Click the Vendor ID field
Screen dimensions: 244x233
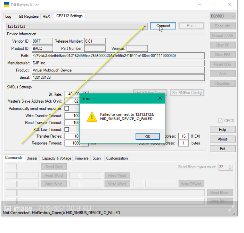42,41
